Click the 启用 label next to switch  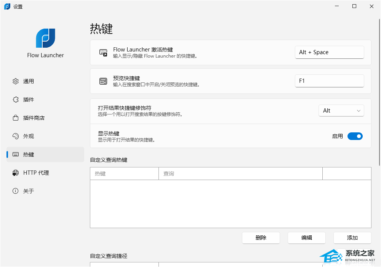click(x=338, y=136)
